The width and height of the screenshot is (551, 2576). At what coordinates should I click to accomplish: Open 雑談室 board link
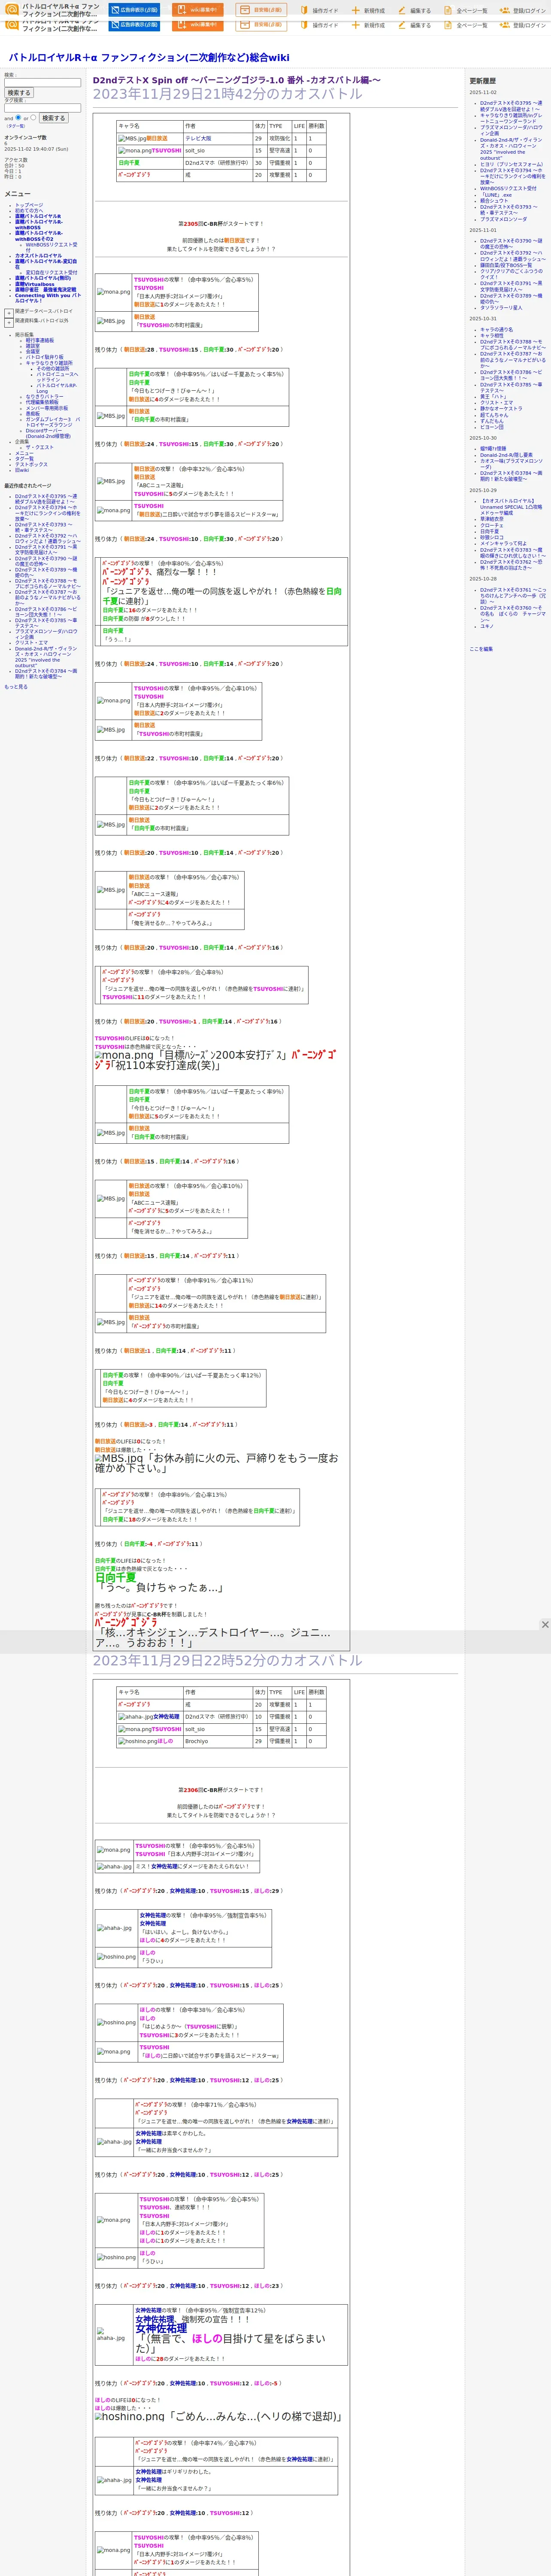coord(33,346)
